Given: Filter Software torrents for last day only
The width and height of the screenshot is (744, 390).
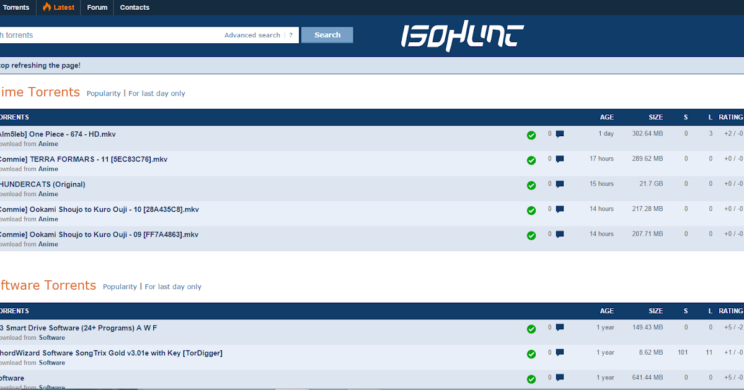Looking at the screenshot, I should pos(173,287).
